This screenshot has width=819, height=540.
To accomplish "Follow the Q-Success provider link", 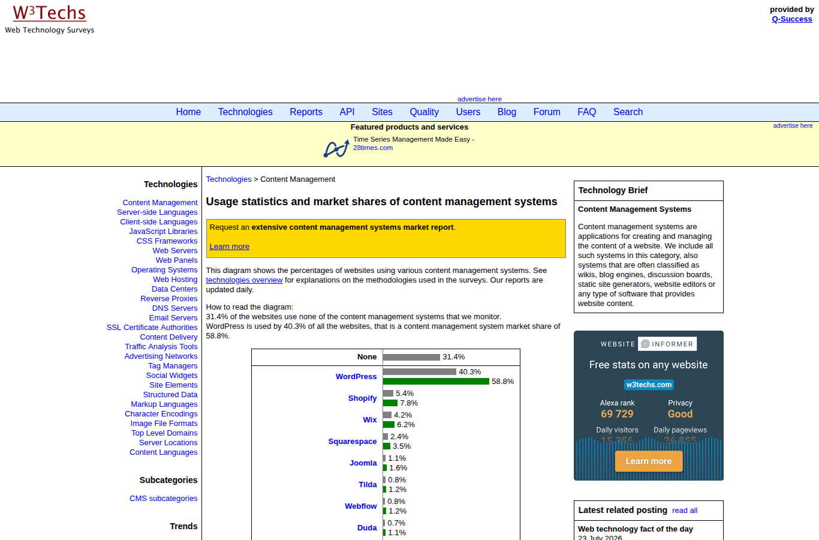I will [792, 19].
